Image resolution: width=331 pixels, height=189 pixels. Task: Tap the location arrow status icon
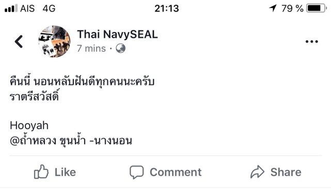[x=273, y=8]
